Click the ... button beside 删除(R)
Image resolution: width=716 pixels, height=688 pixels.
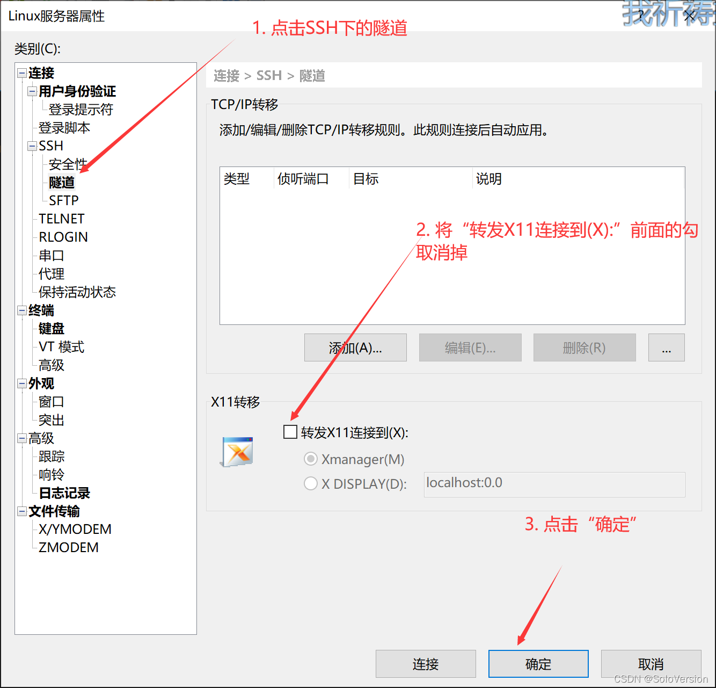(666, 347)
